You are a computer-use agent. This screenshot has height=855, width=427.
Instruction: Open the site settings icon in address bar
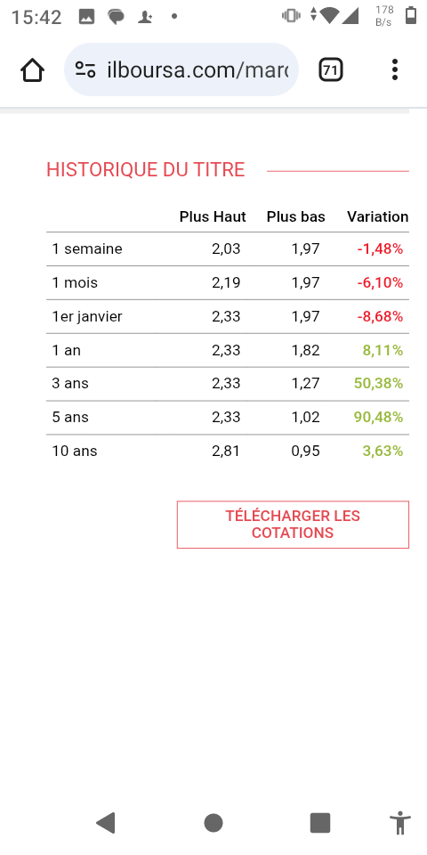tap(85, 69)
